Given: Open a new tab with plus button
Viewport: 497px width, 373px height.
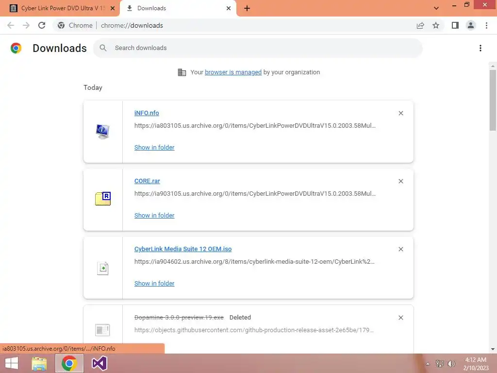Looking at the screenshot, I should [247, 9].
